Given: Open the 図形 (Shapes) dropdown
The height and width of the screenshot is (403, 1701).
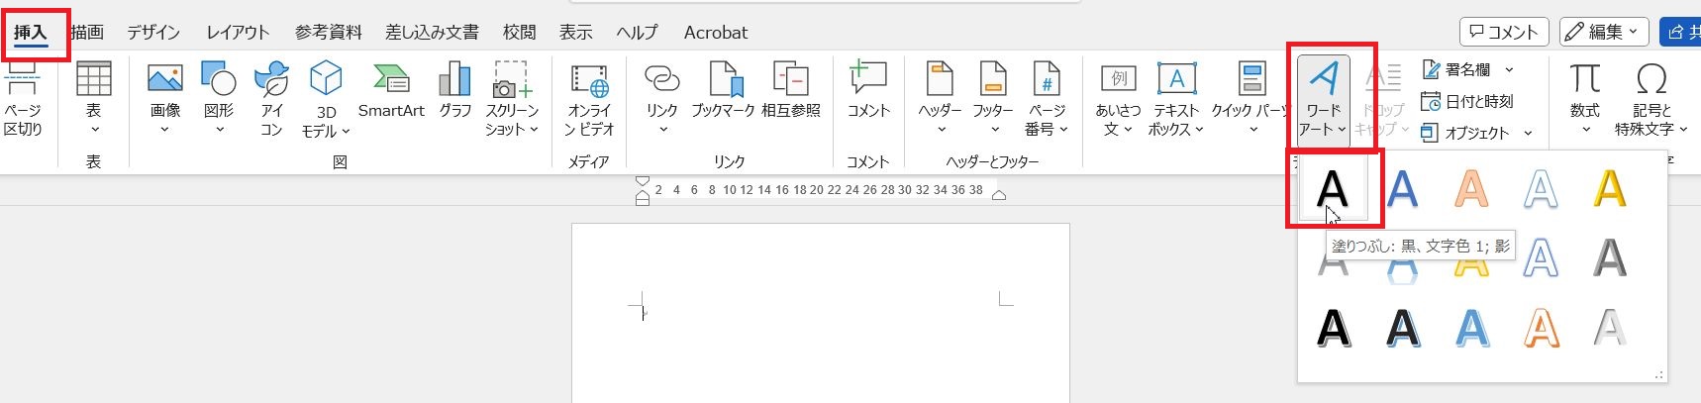Looking at the screenshot, I should point(219,130).
